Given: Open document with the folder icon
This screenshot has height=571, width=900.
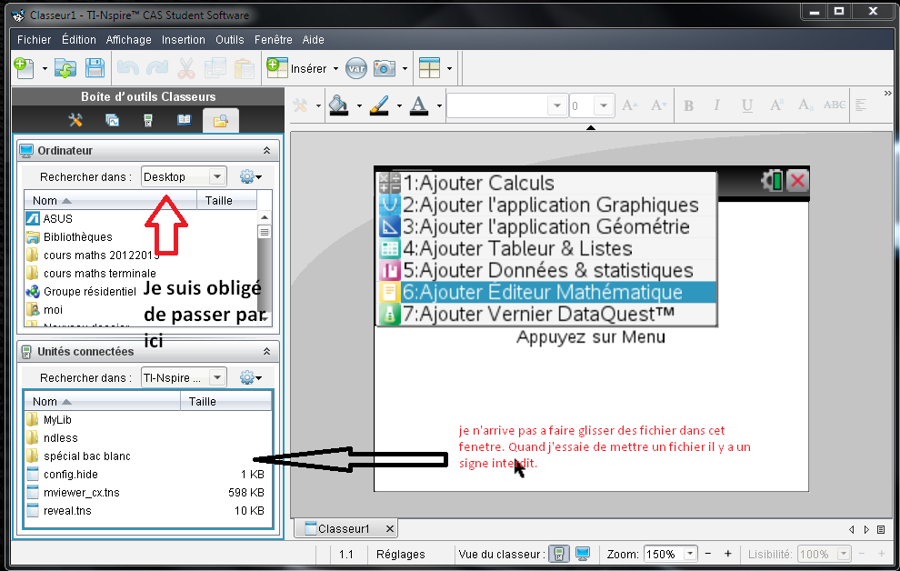Looking at the screenshot, I should [x=65, y=68].
